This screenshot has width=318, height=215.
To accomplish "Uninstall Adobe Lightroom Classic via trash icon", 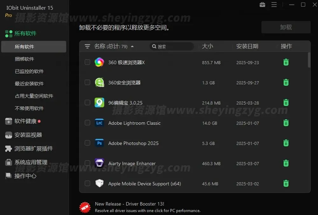I will click(286, 123).
